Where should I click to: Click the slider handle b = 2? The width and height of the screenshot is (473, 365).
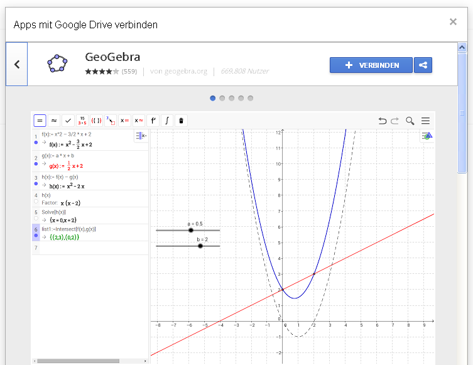[200, 246]
